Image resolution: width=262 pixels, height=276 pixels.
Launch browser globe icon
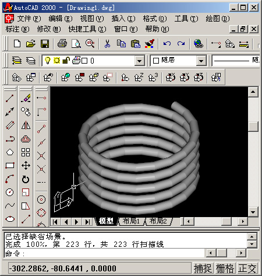(x=199, y=44)
